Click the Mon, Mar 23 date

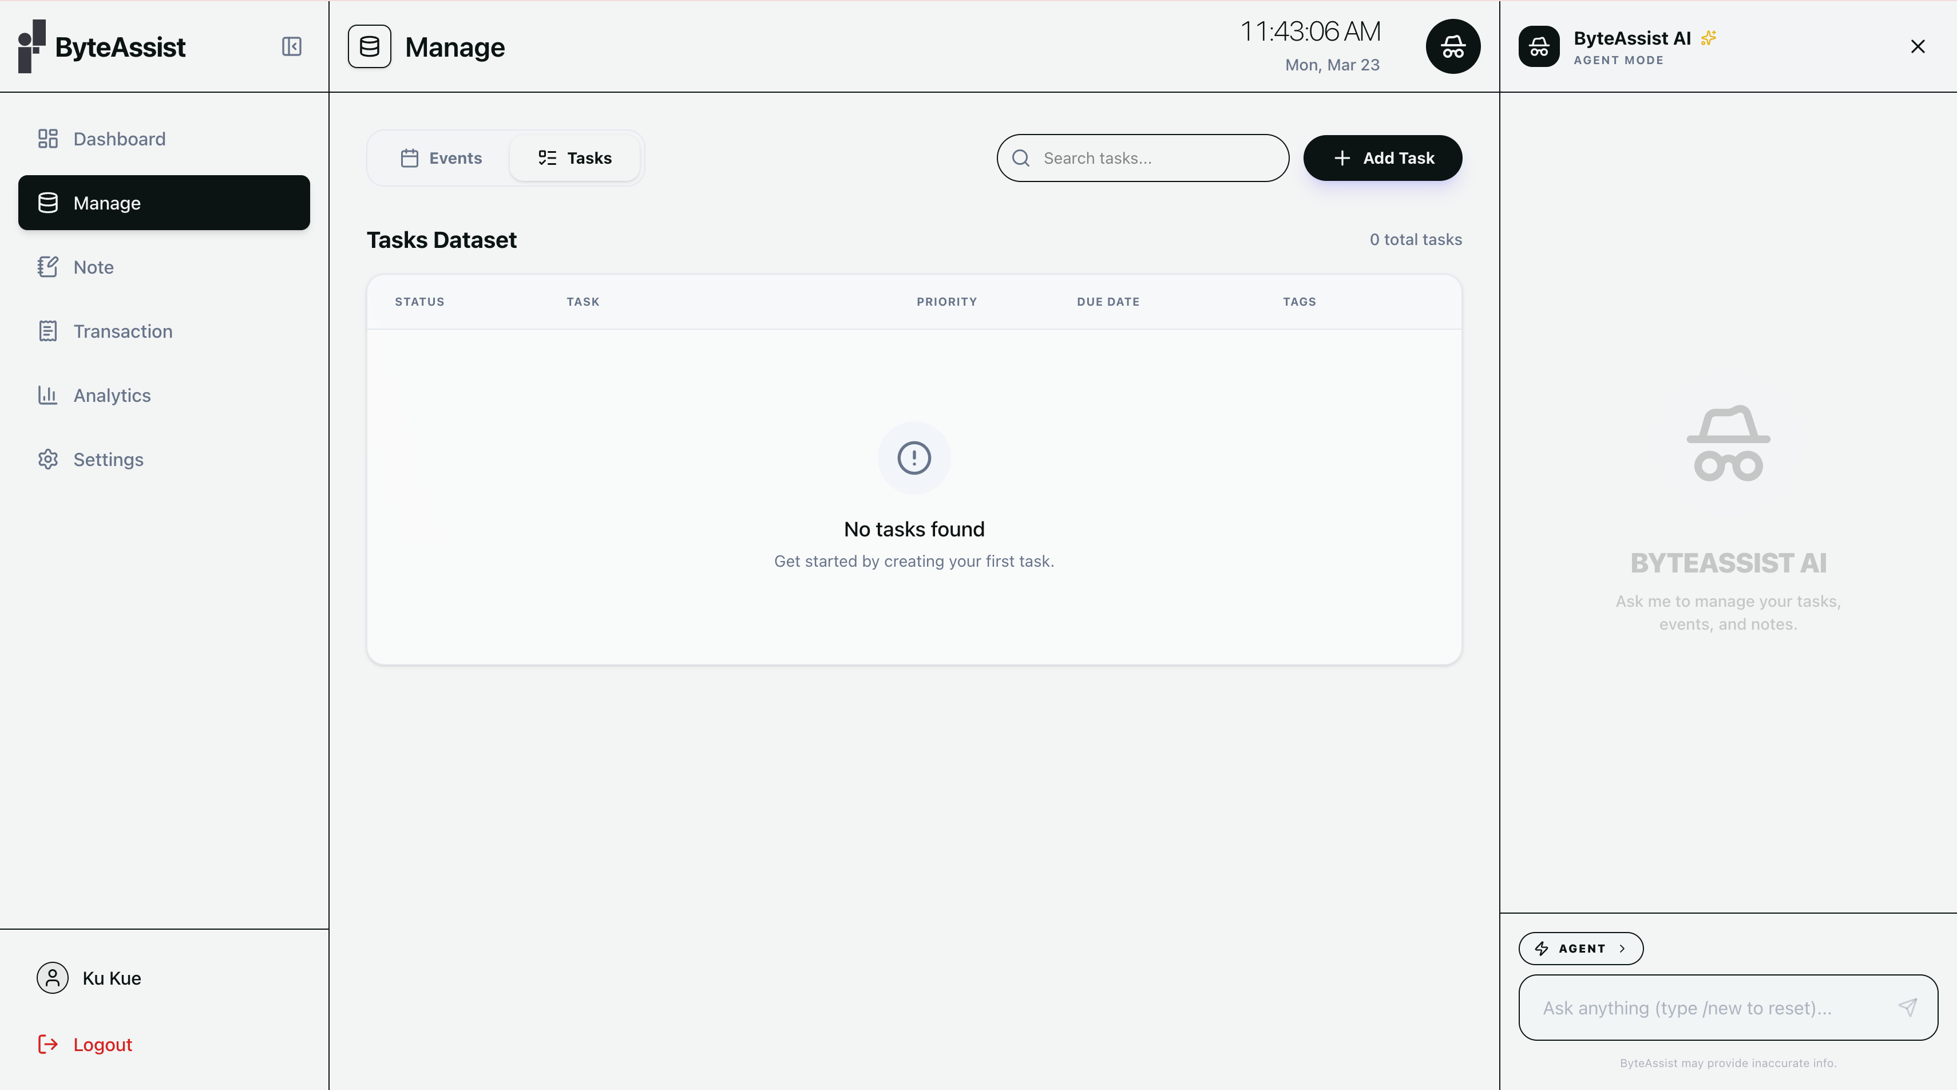pyautogui.click(x=1332, y=65)
